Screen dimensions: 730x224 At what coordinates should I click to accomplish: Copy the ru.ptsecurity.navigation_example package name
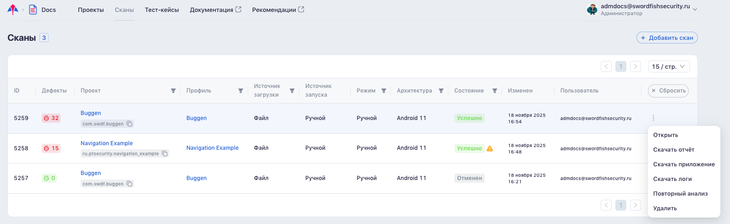point(165,153)
